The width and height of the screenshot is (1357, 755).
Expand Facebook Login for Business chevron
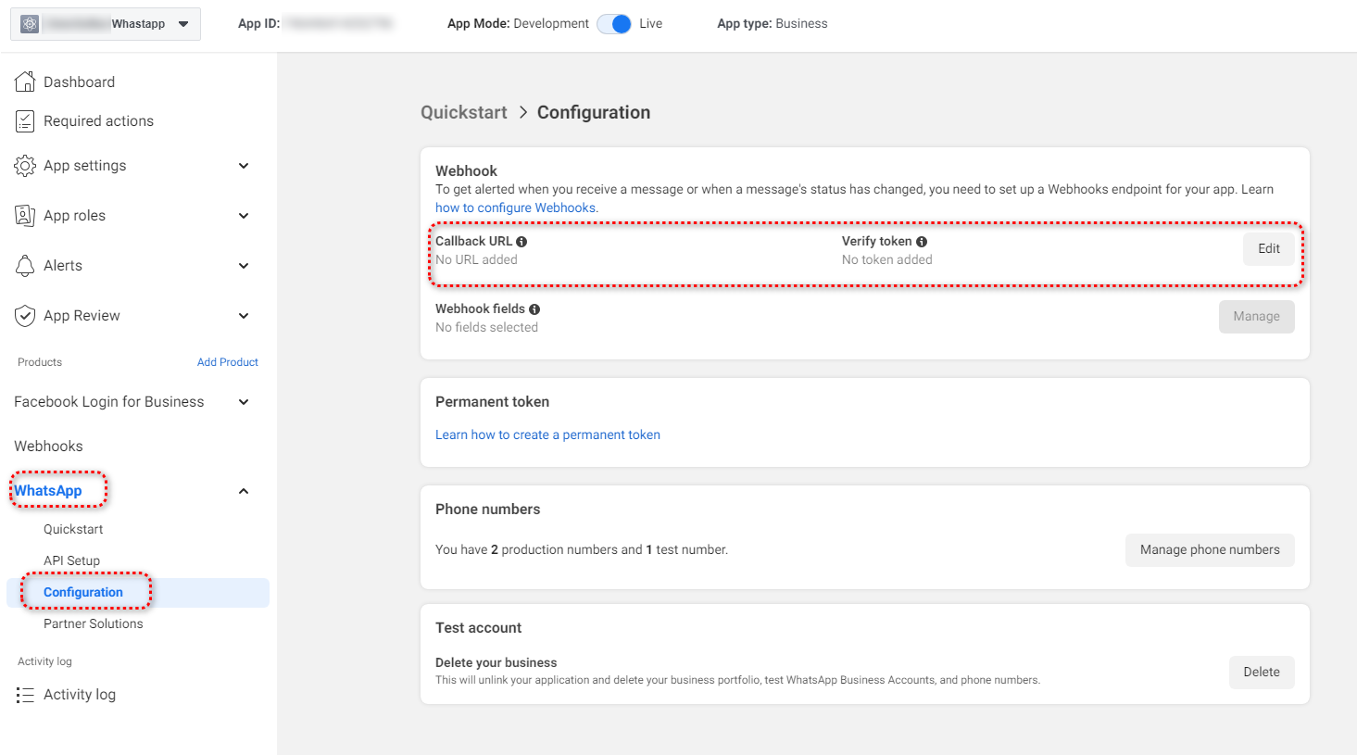244,402
